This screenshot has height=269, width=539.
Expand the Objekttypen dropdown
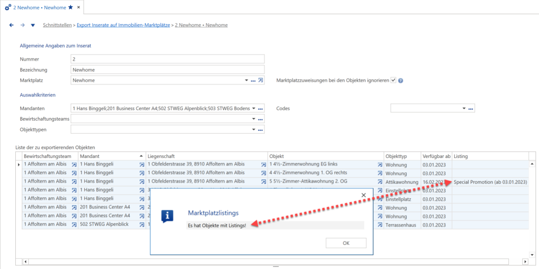254,130
